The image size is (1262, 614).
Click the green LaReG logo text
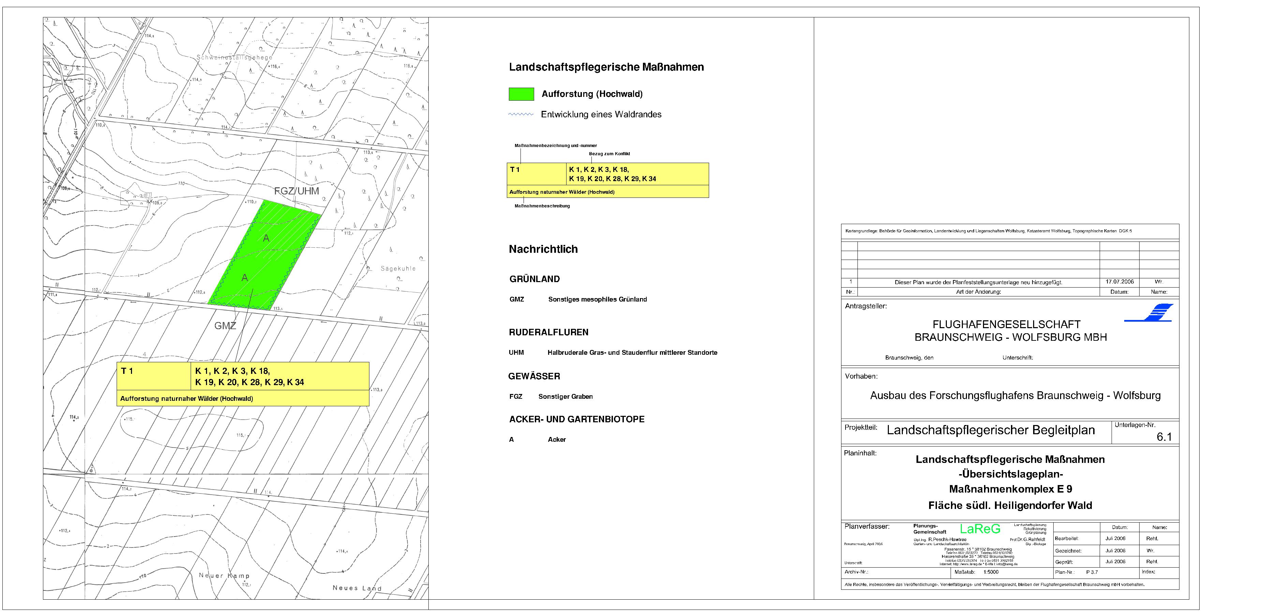pos(980,529)
